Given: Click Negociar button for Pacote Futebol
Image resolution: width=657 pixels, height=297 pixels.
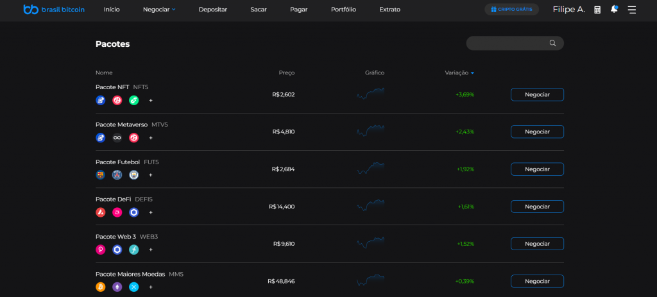Looking at the screenshot, I should pyautogui.click(x=537, y=169).
